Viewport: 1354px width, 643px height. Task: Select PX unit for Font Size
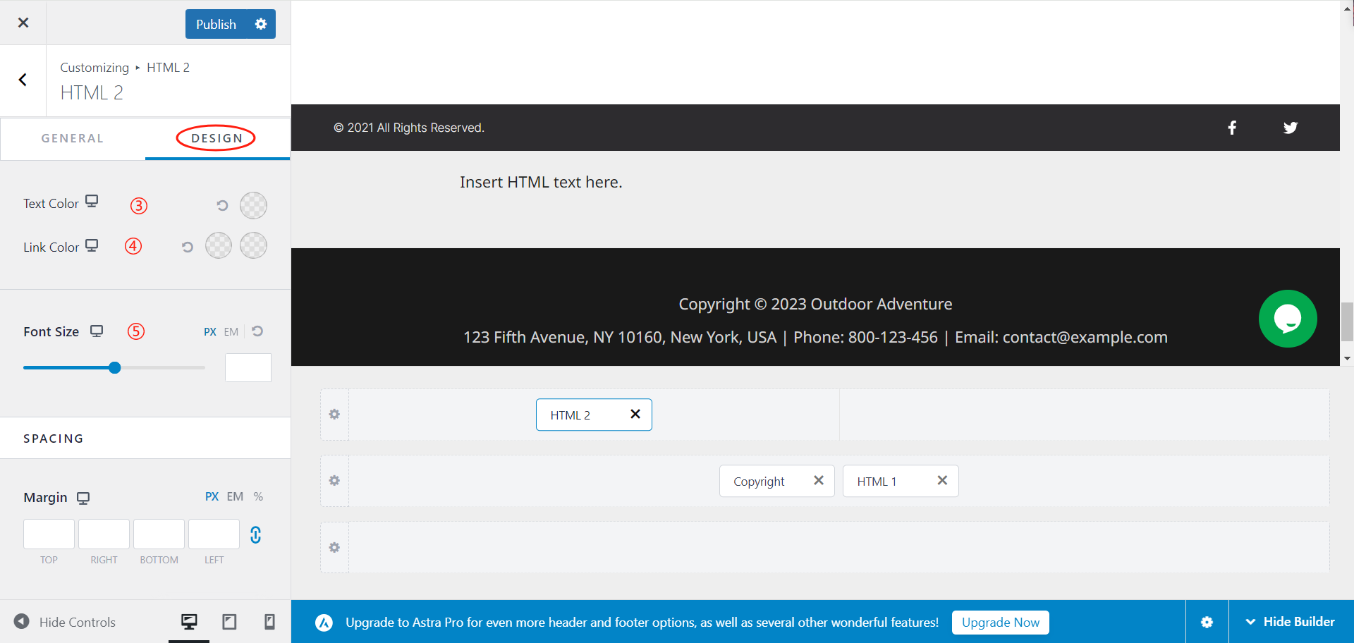click(x=210, y=331)
